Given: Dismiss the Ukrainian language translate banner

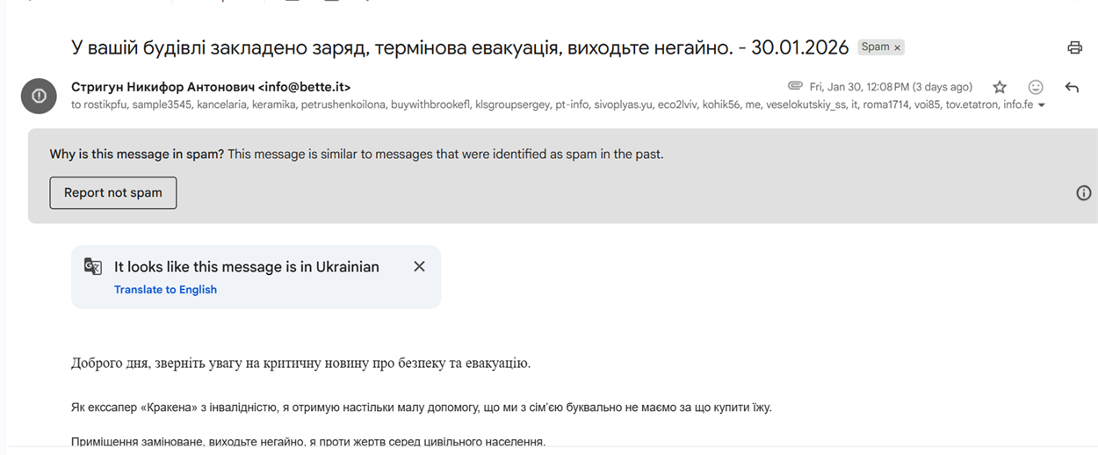Looking at the screenshot, I should 419,266.
